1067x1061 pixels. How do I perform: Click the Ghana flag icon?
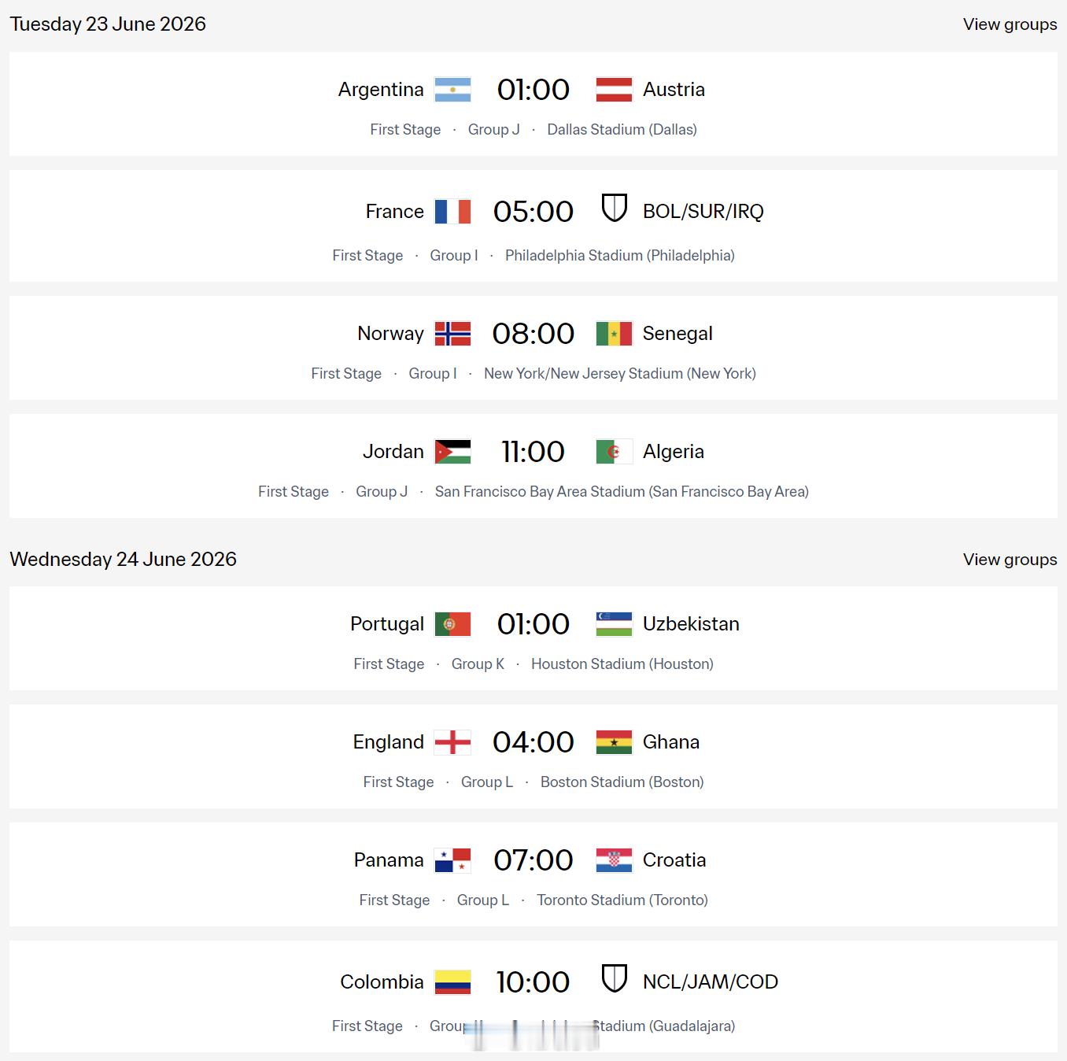(614, 742)
